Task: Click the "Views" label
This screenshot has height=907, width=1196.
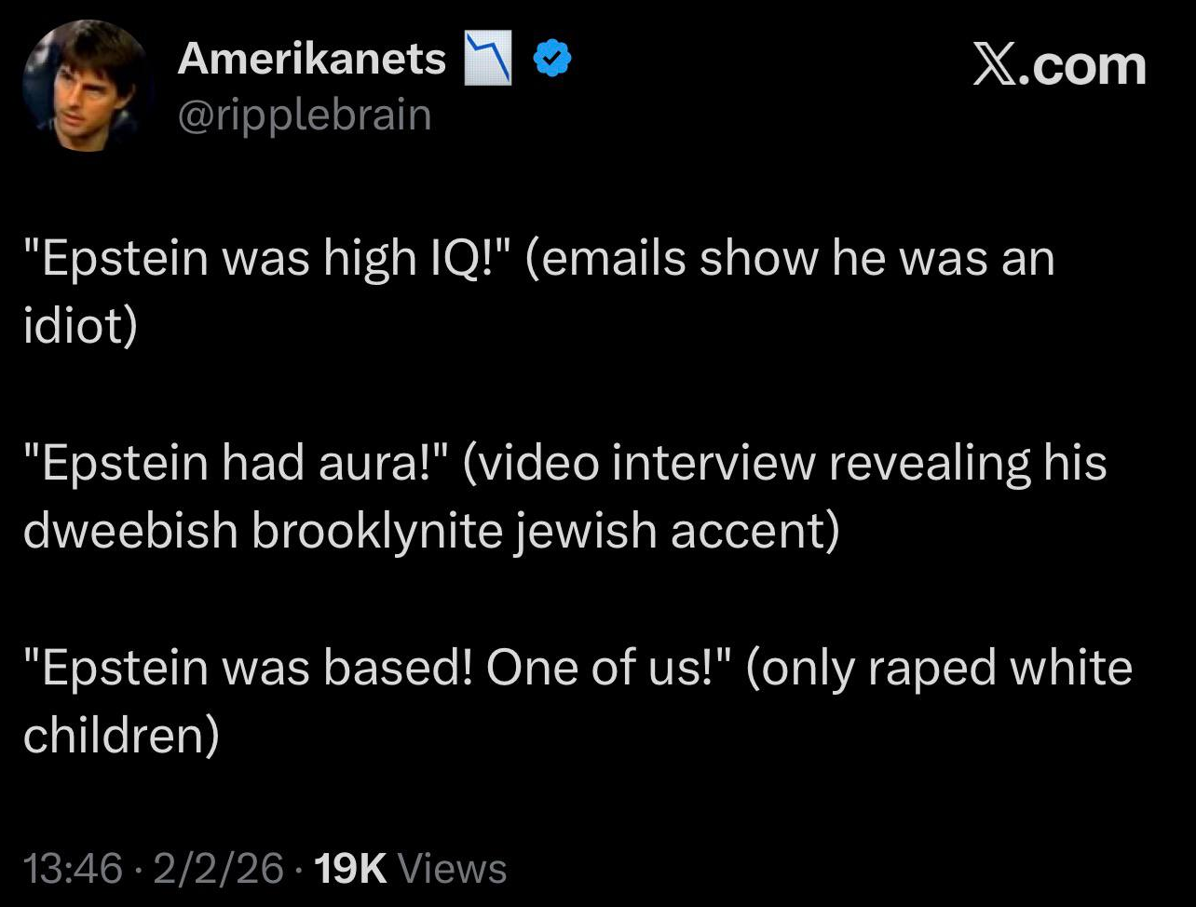Action: 452,869
